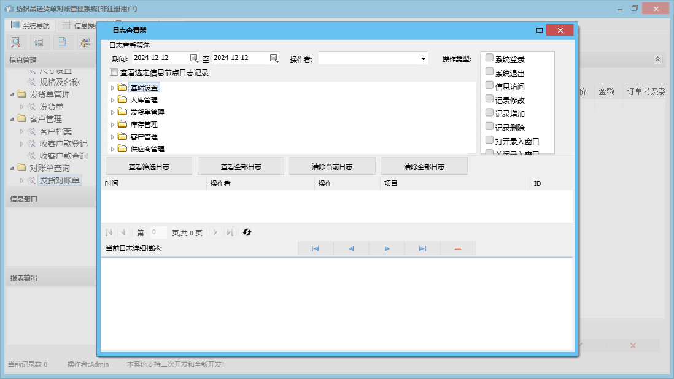Go to next page of log list

point(215,232)
